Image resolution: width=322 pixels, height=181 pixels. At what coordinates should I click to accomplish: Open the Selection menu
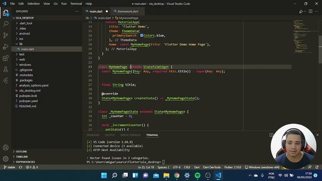coord(34,4)
